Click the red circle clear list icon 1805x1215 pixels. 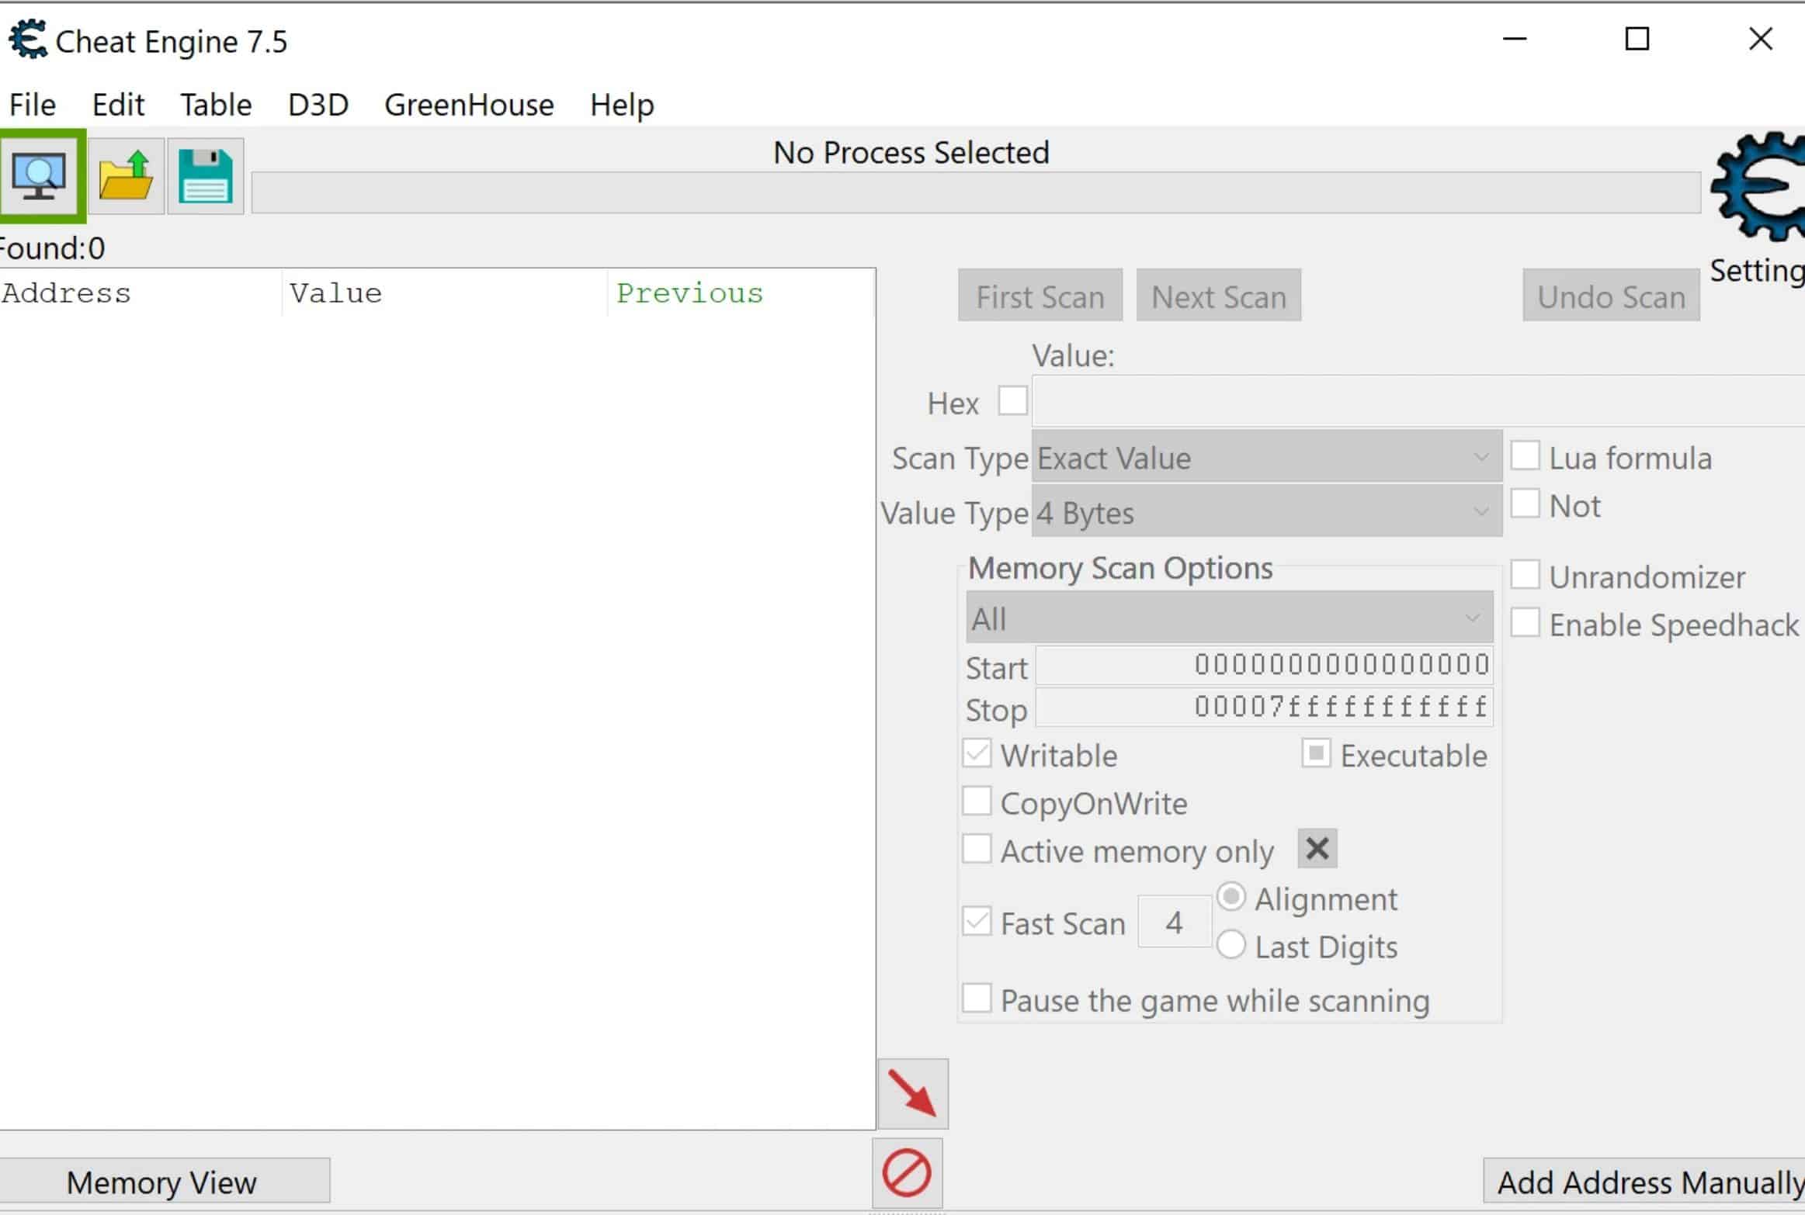tap(907, 1172)
